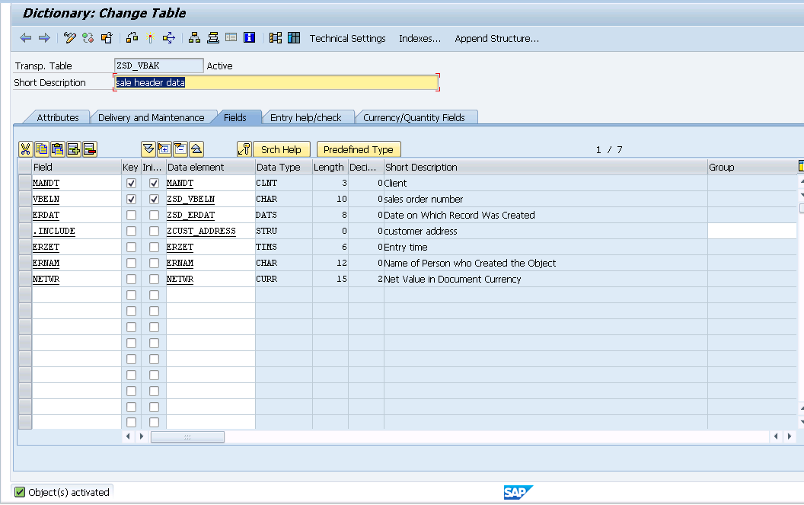
Task: Switch to the Delivery and Maintenance tab
Action: tap(151, 117)
